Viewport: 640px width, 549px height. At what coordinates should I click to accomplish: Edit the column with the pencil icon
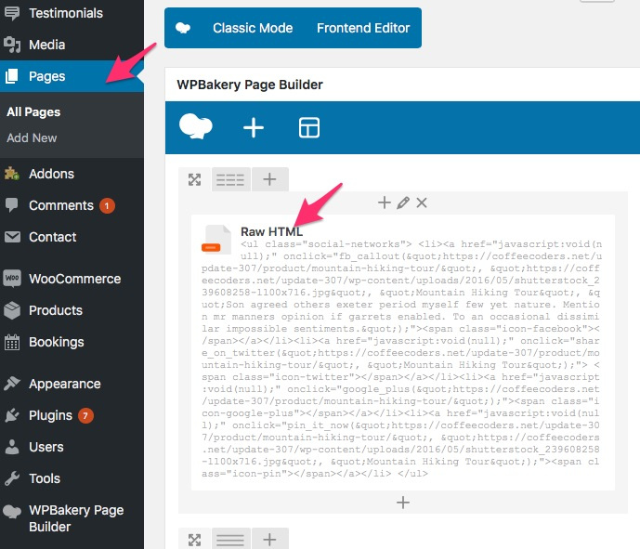[403, 203]
